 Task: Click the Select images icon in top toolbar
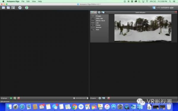point(8,8)
